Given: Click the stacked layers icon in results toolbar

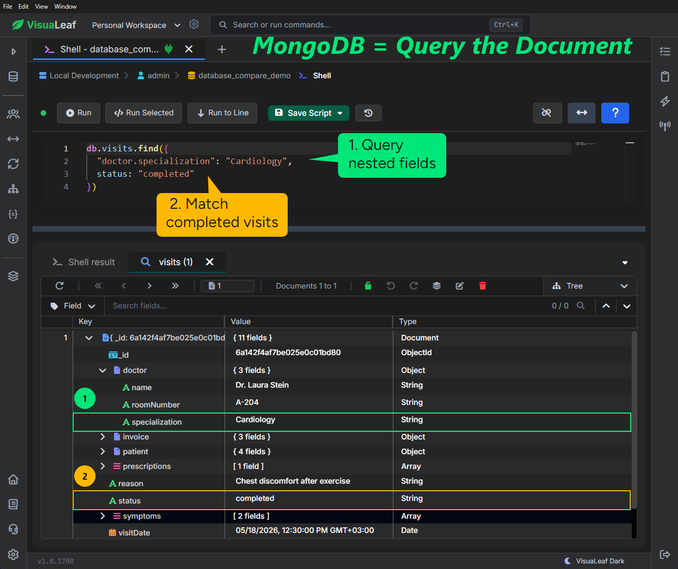Looking at the screenshot, I should click(437, 286).
